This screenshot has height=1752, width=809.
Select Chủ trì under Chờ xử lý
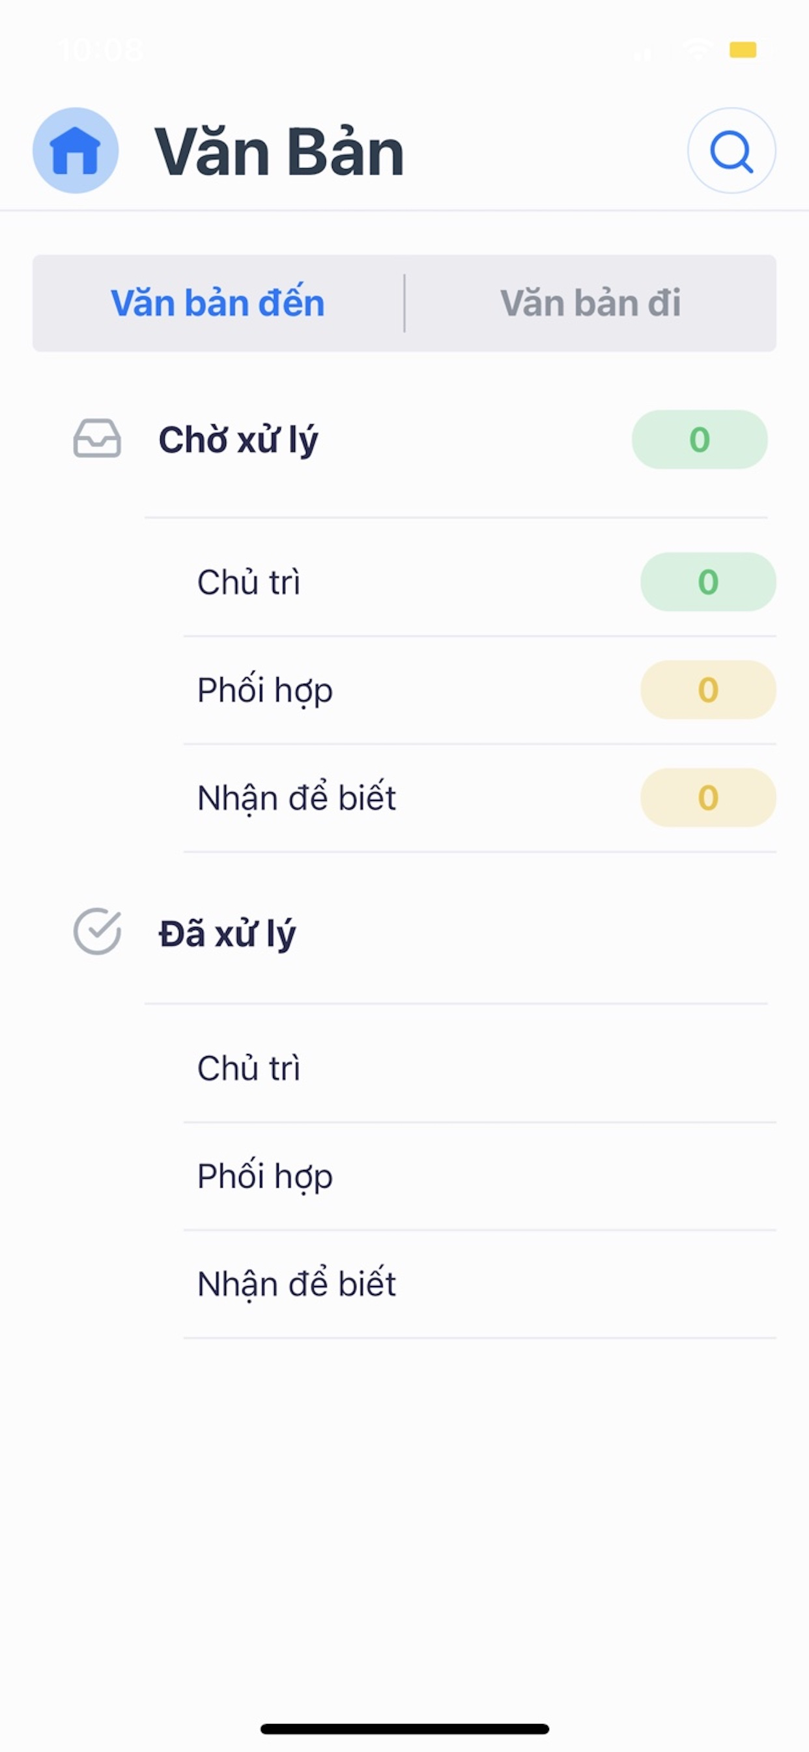coord(479,582)
